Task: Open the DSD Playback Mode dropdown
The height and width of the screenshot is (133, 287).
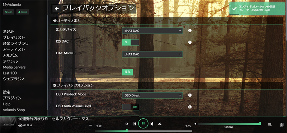Action: point(152,95)
